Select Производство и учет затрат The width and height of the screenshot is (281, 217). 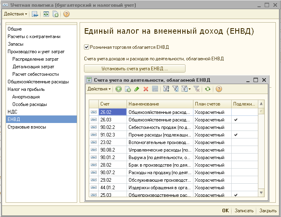[x=36, y=52]
